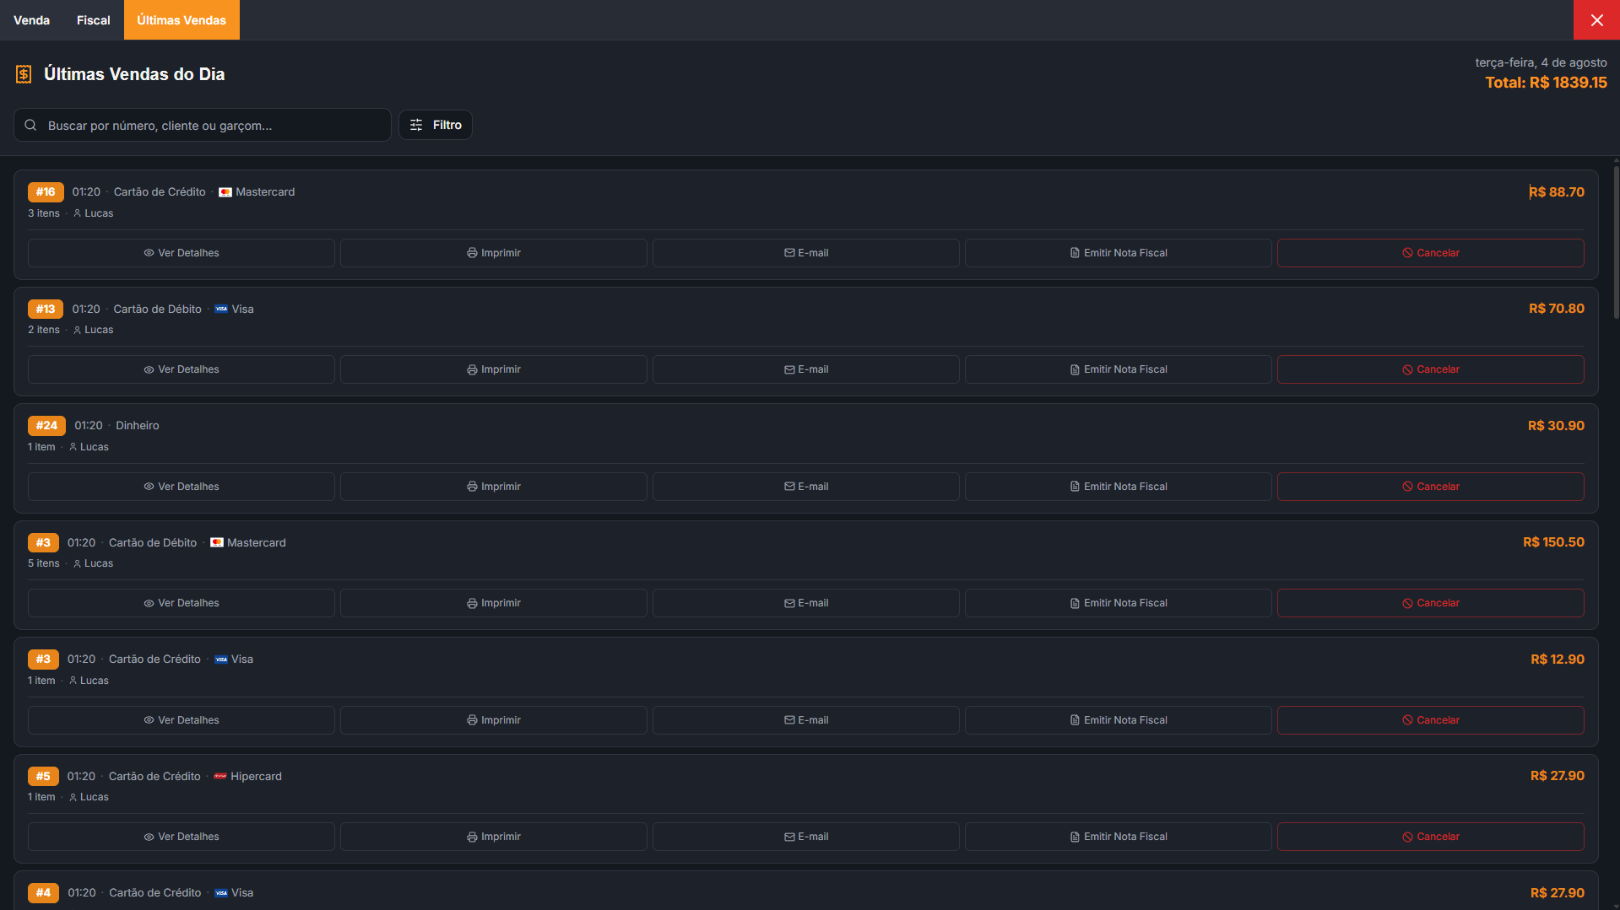View details of the Dinheiro R$ 30.90 sale

point(182,487)
